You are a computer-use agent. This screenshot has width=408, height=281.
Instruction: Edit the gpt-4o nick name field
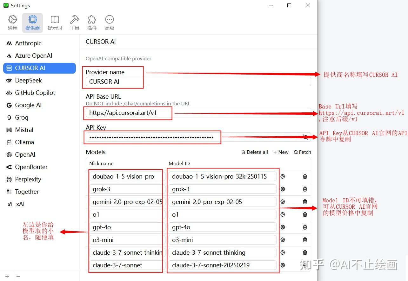[127, 227]
